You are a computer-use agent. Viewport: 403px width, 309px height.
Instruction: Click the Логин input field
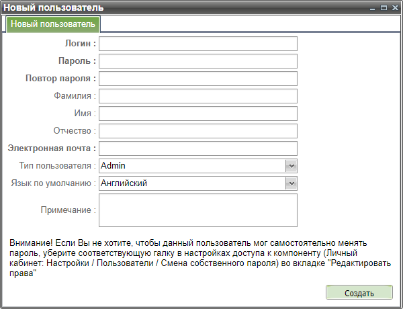[x=197, y=44]
